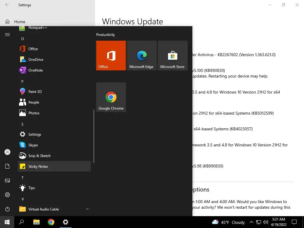Click the KB5012599 update entry

point(233,113)
